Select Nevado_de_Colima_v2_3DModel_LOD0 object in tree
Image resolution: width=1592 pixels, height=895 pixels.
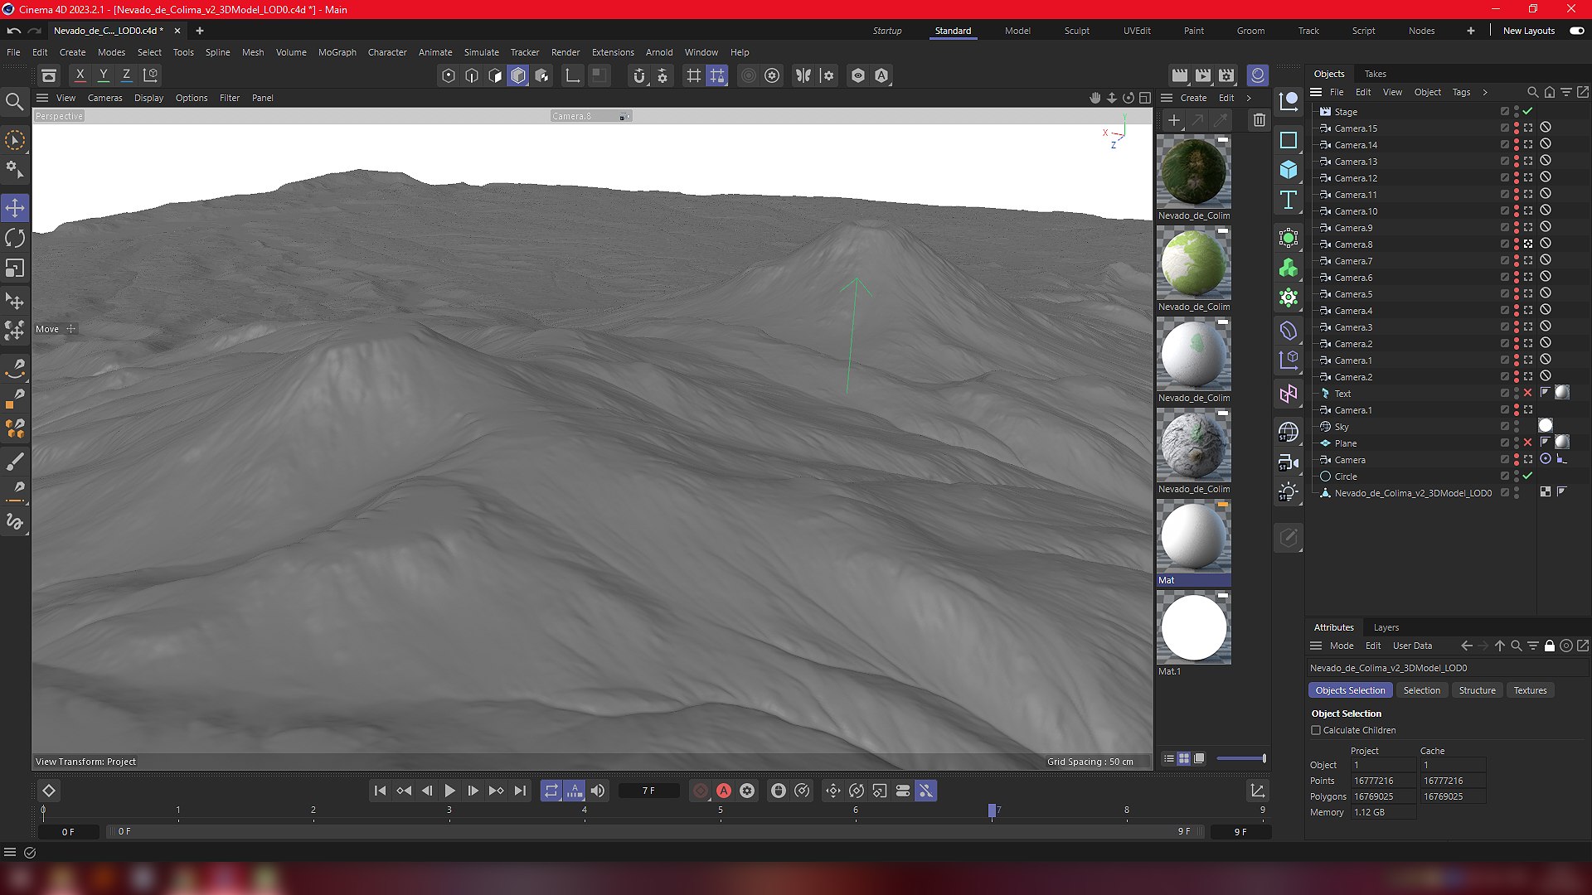click(1413, 493)
